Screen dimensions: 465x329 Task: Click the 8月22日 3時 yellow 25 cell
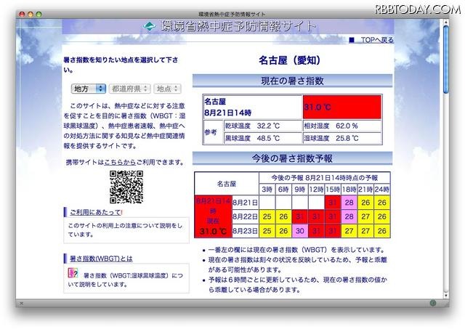coord(267,216)
